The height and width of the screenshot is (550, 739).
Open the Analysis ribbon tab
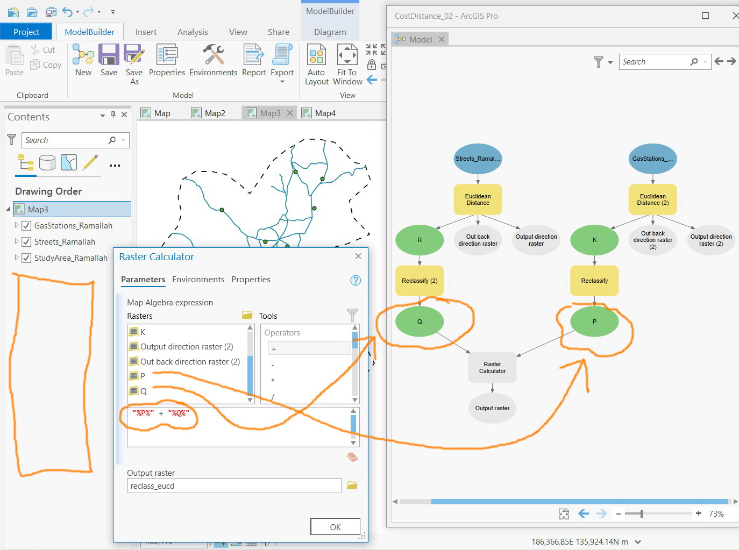[x=193, y=32]
